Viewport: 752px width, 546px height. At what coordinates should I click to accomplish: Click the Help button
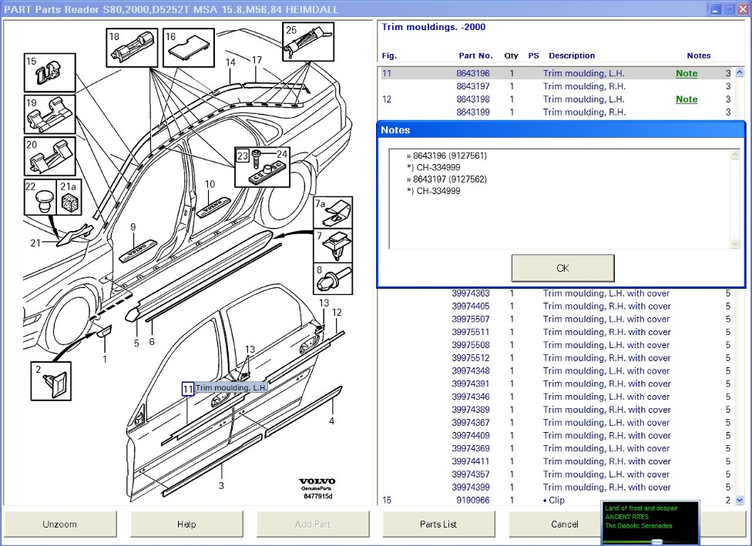point(186,524)
